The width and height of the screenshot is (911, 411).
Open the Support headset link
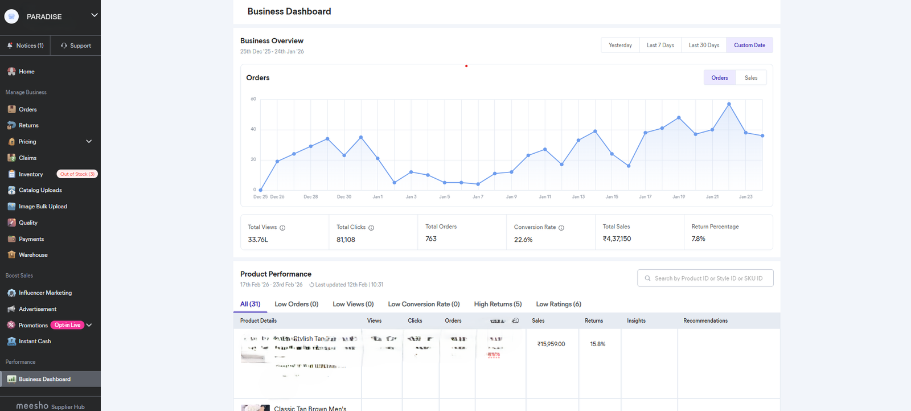[x=76, y=46]
